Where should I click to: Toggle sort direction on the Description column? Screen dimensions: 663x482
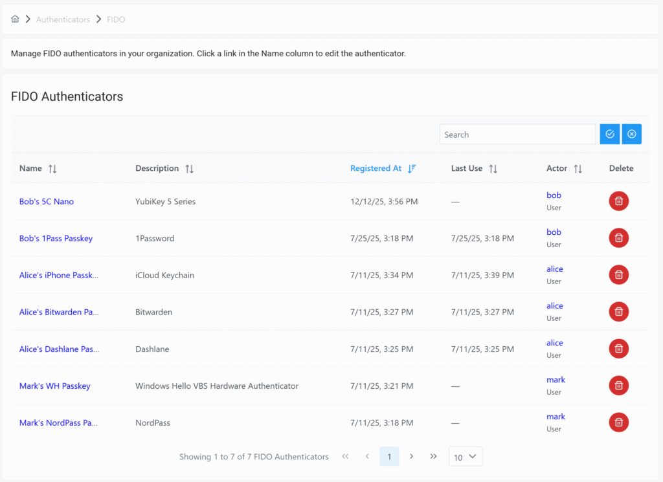coord(190,168)
